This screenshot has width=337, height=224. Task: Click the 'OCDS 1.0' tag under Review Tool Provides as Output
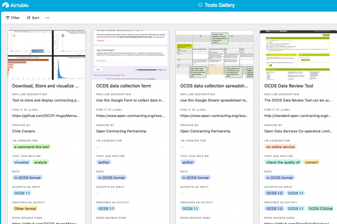(x=274, y=209)
